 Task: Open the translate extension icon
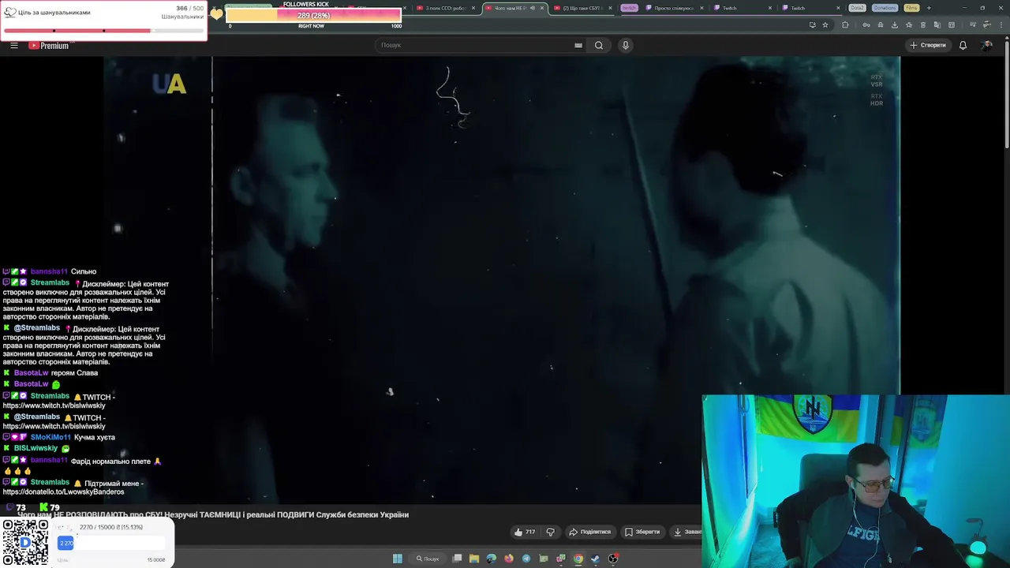pyautogui.click(x=937, y=24)
